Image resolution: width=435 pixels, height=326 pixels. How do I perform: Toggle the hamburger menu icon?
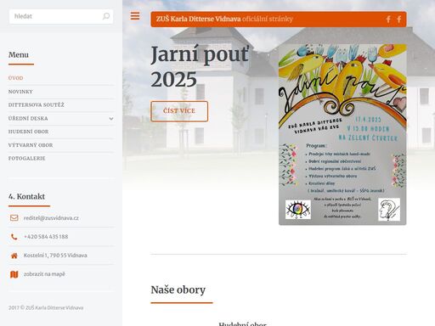click(135, 16)
